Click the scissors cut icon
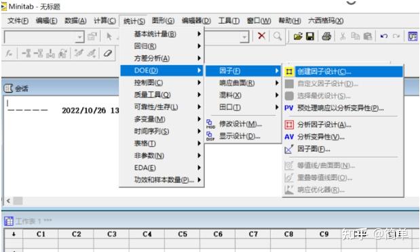This screenshot has height=252, width=420. pyautogui.click(x=343, y=36)
